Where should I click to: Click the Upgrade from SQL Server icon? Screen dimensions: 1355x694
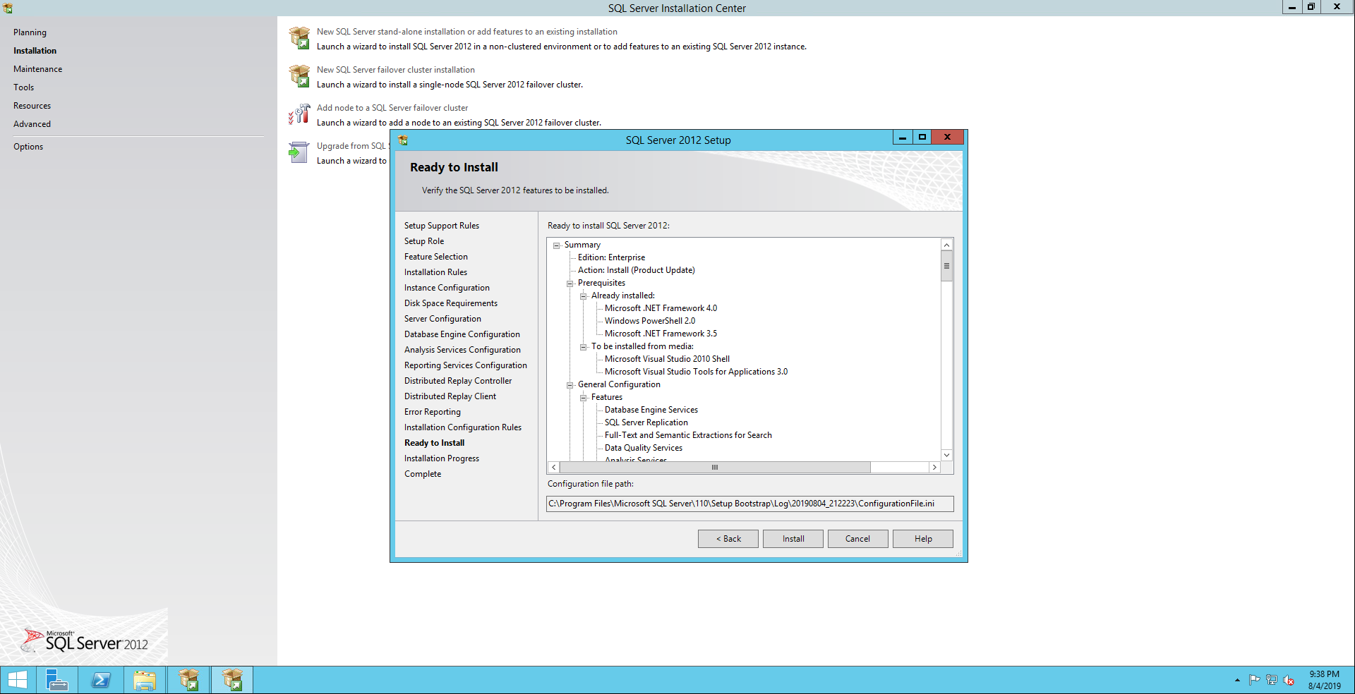coord(299,152)
